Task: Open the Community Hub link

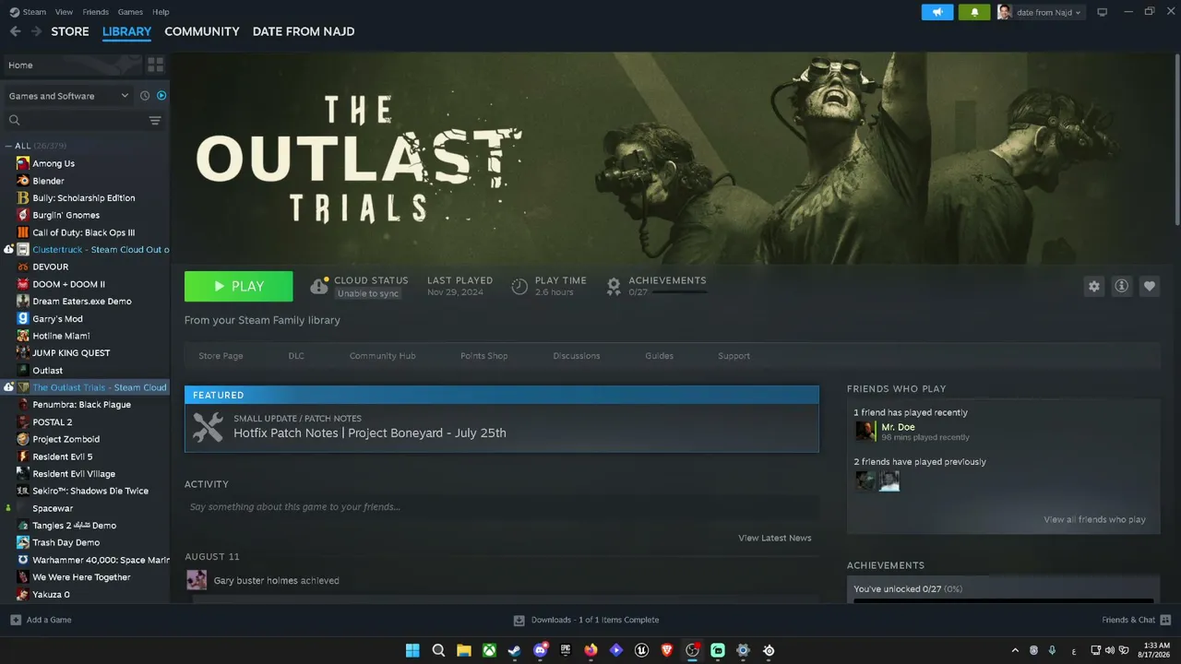Action: pos(383,356)
